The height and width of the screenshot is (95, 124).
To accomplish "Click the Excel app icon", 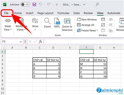I will click(x=5, y=4).
